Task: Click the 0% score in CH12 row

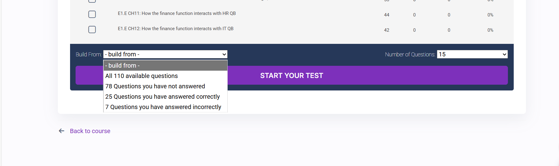Action: 490,30
